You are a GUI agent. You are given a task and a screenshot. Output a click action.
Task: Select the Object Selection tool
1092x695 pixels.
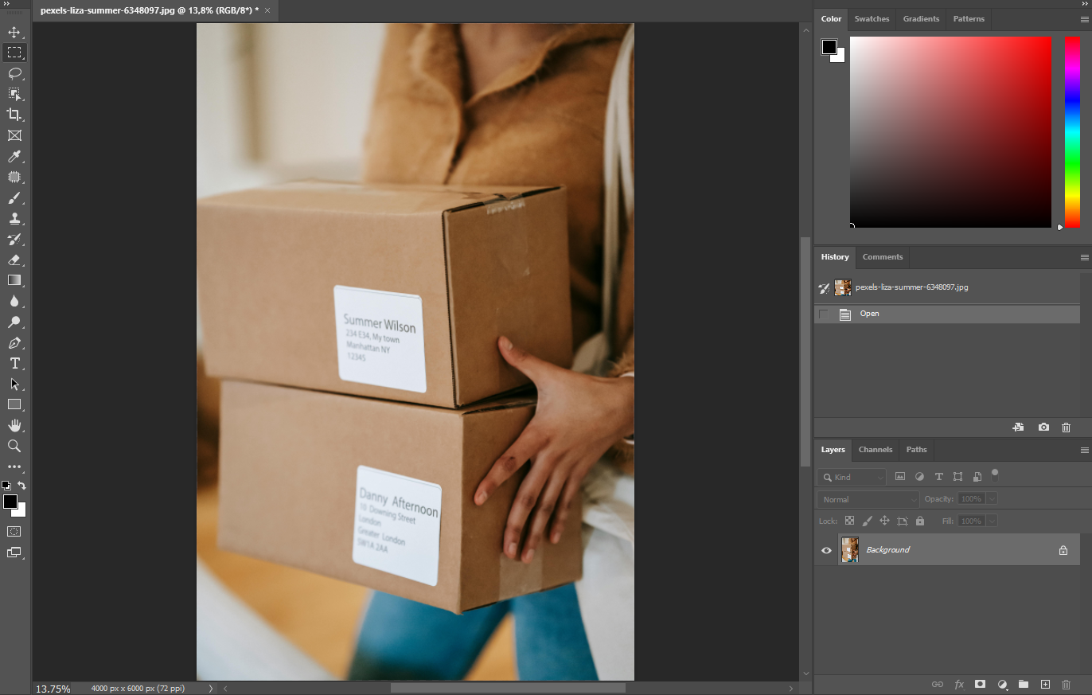tap(14, 94)
